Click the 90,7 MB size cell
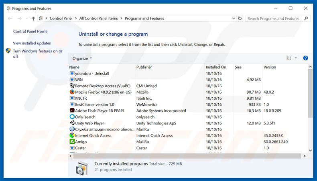Viewport: 317px width, 181px height. coord(254,92)
